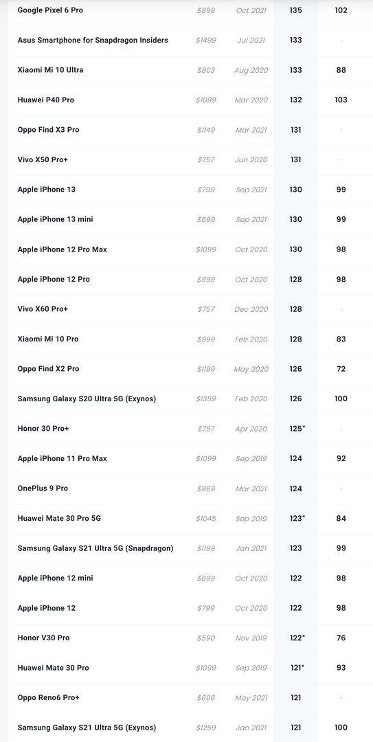Click the Honor 30 Pro+ score 125*
The height and width of the screenshot is (742, 373).
click(x=297, y=429)
